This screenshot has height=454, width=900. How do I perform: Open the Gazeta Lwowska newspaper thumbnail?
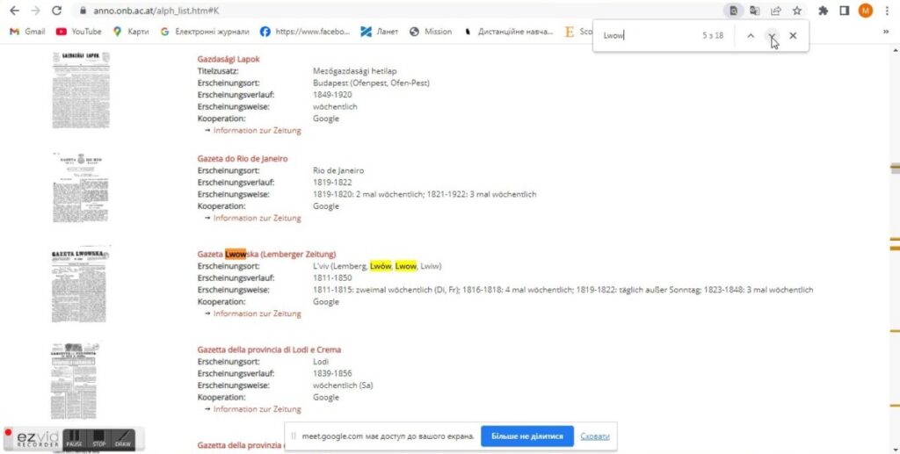(80, 284)
